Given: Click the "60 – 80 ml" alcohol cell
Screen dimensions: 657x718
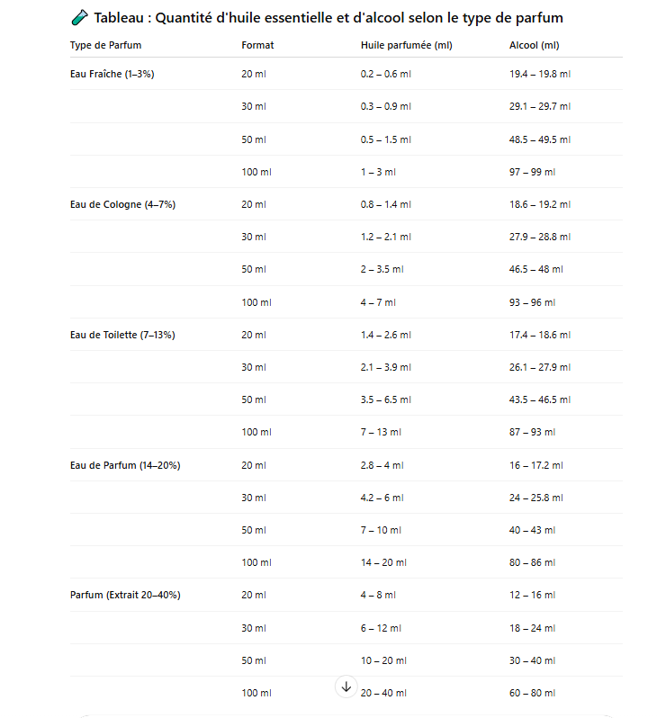Looking at the screenshot, I should tap(532, 693).
